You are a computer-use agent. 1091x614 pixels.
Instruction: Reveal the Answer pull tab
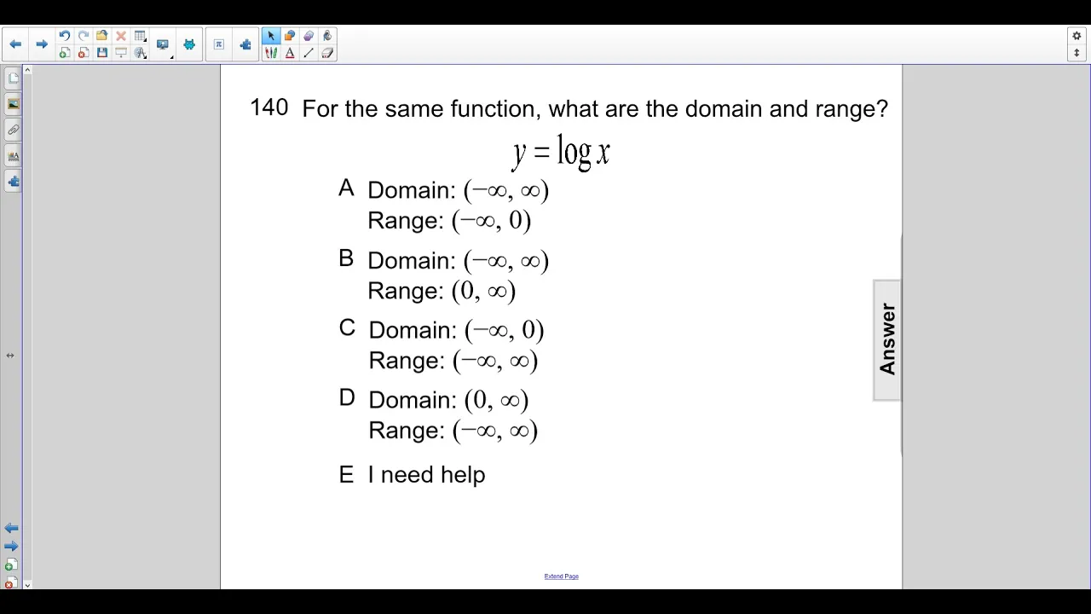click(887, 339)
